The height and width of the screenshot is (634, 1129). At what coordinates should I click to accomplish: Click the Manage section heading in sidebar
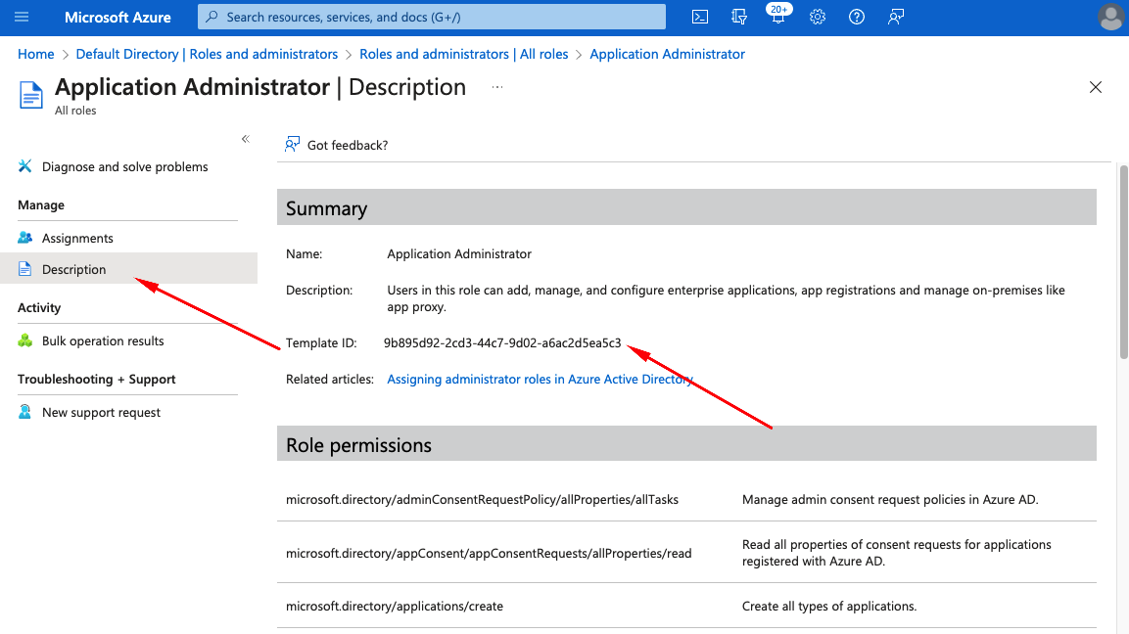41,205
